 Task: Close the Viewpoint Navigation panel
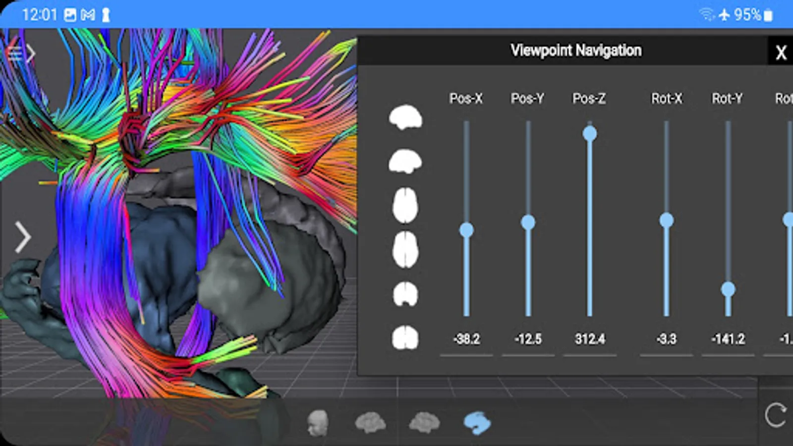point(781,52)
